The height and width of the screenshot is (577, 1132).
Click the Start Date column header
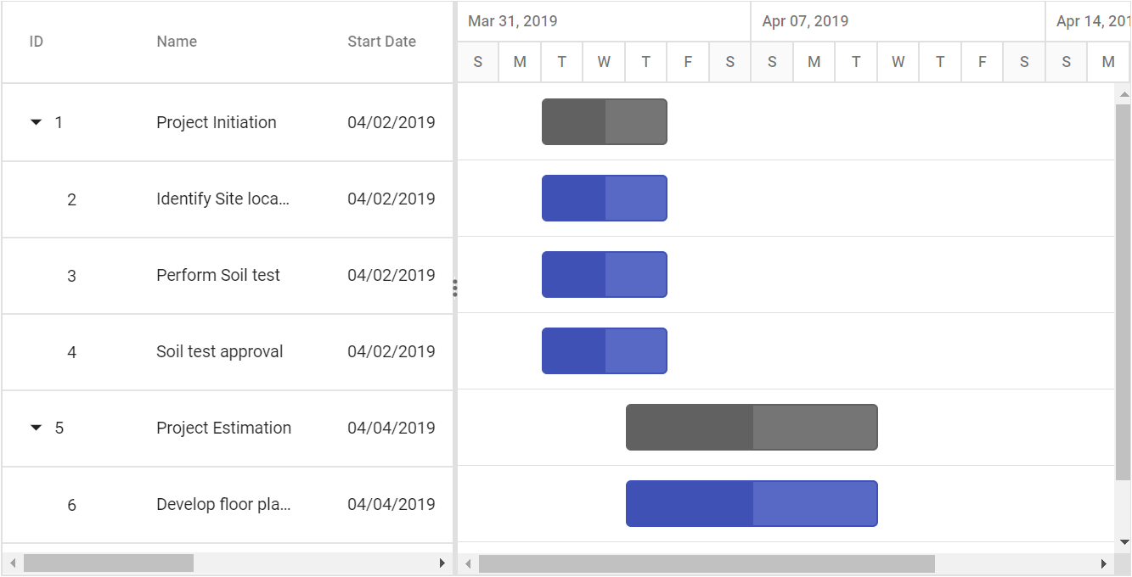click(381, 42)
